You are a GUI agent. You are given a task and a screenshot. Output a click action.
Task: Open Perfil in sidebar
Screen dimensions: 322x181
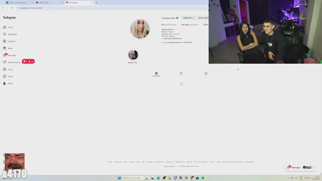(8, 83)
